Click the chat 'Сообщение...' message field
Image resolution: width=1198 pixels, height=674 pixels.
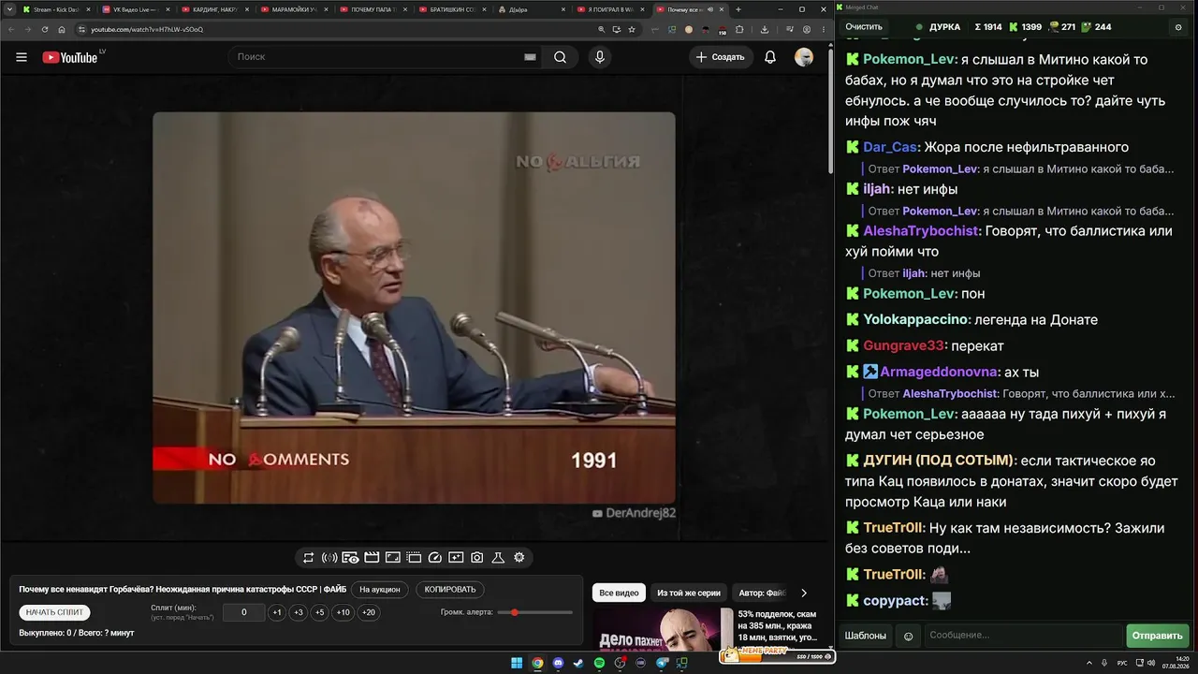1023,636
